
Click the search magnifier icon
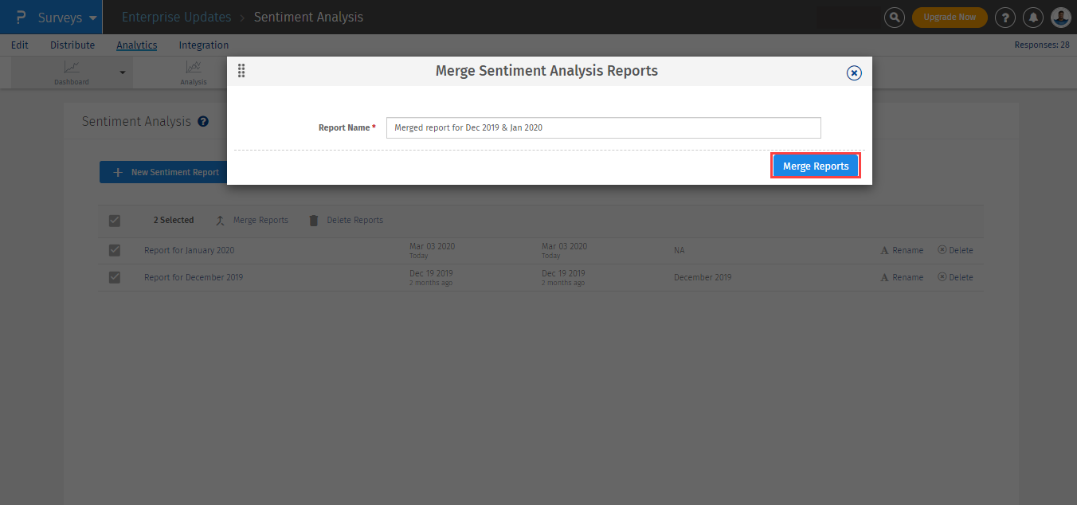[895, 18]
